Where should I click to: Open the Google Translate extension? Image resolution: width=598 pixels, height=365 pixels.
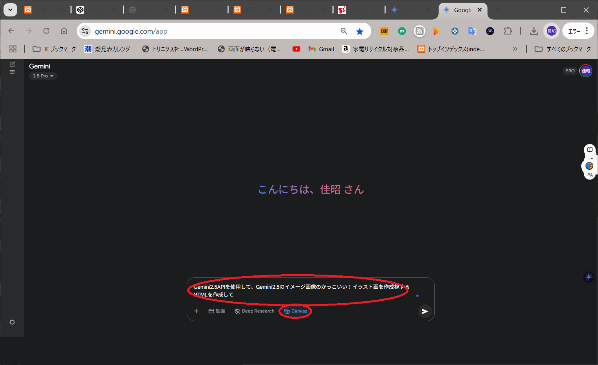click(x=472, y=31)
